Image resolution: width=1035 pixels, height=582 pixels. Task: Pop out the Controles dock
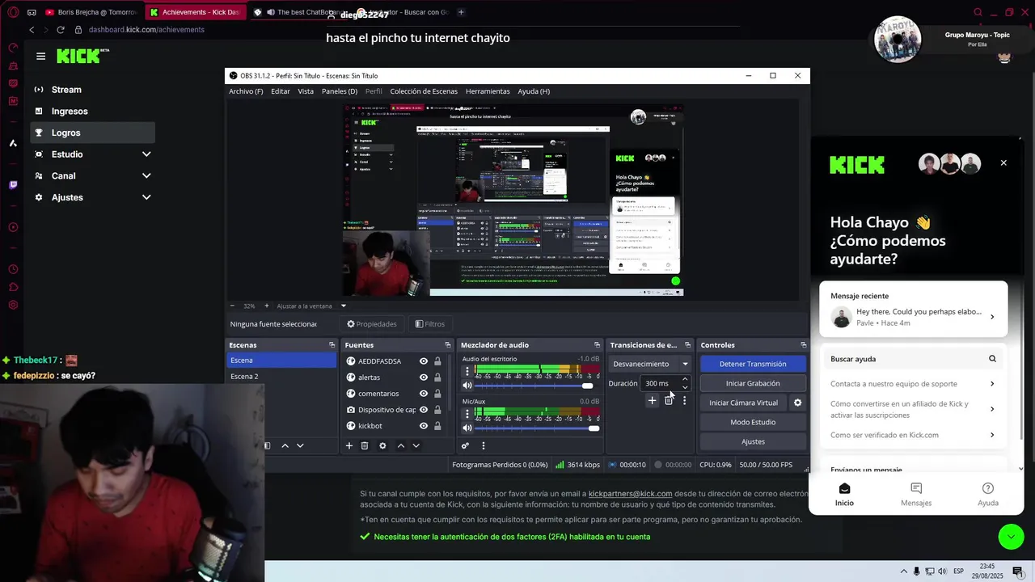coord(803,345)
